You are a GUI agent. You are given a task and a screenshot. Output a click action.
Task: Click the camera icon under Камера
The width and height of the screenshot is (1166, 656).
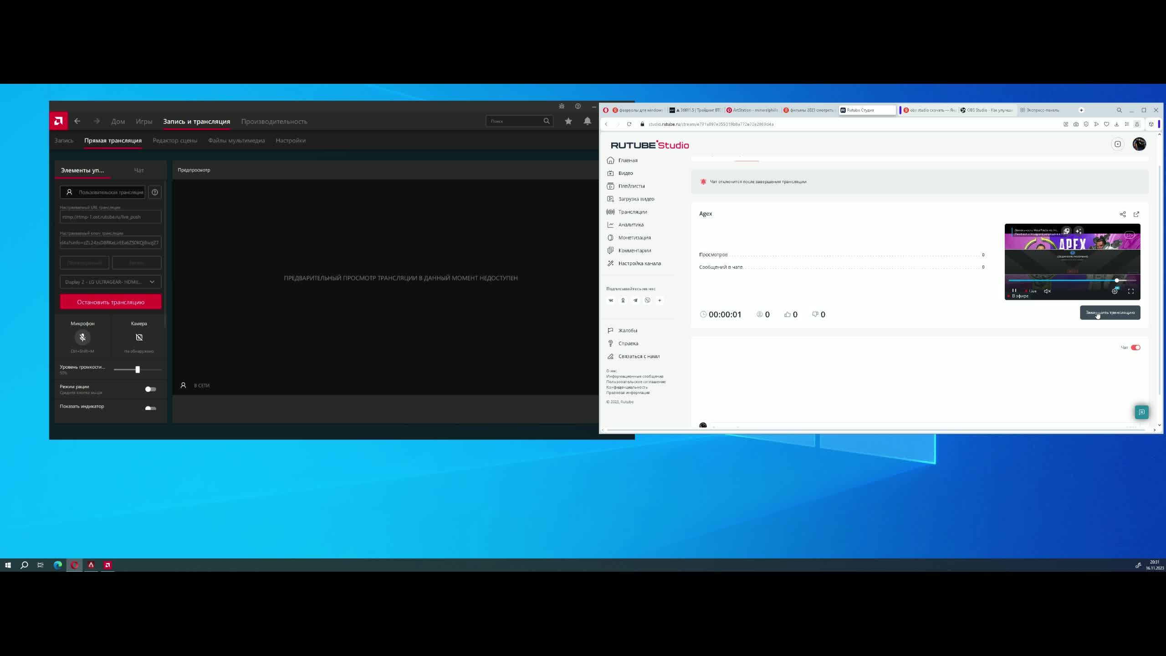[x=139, y=337]
